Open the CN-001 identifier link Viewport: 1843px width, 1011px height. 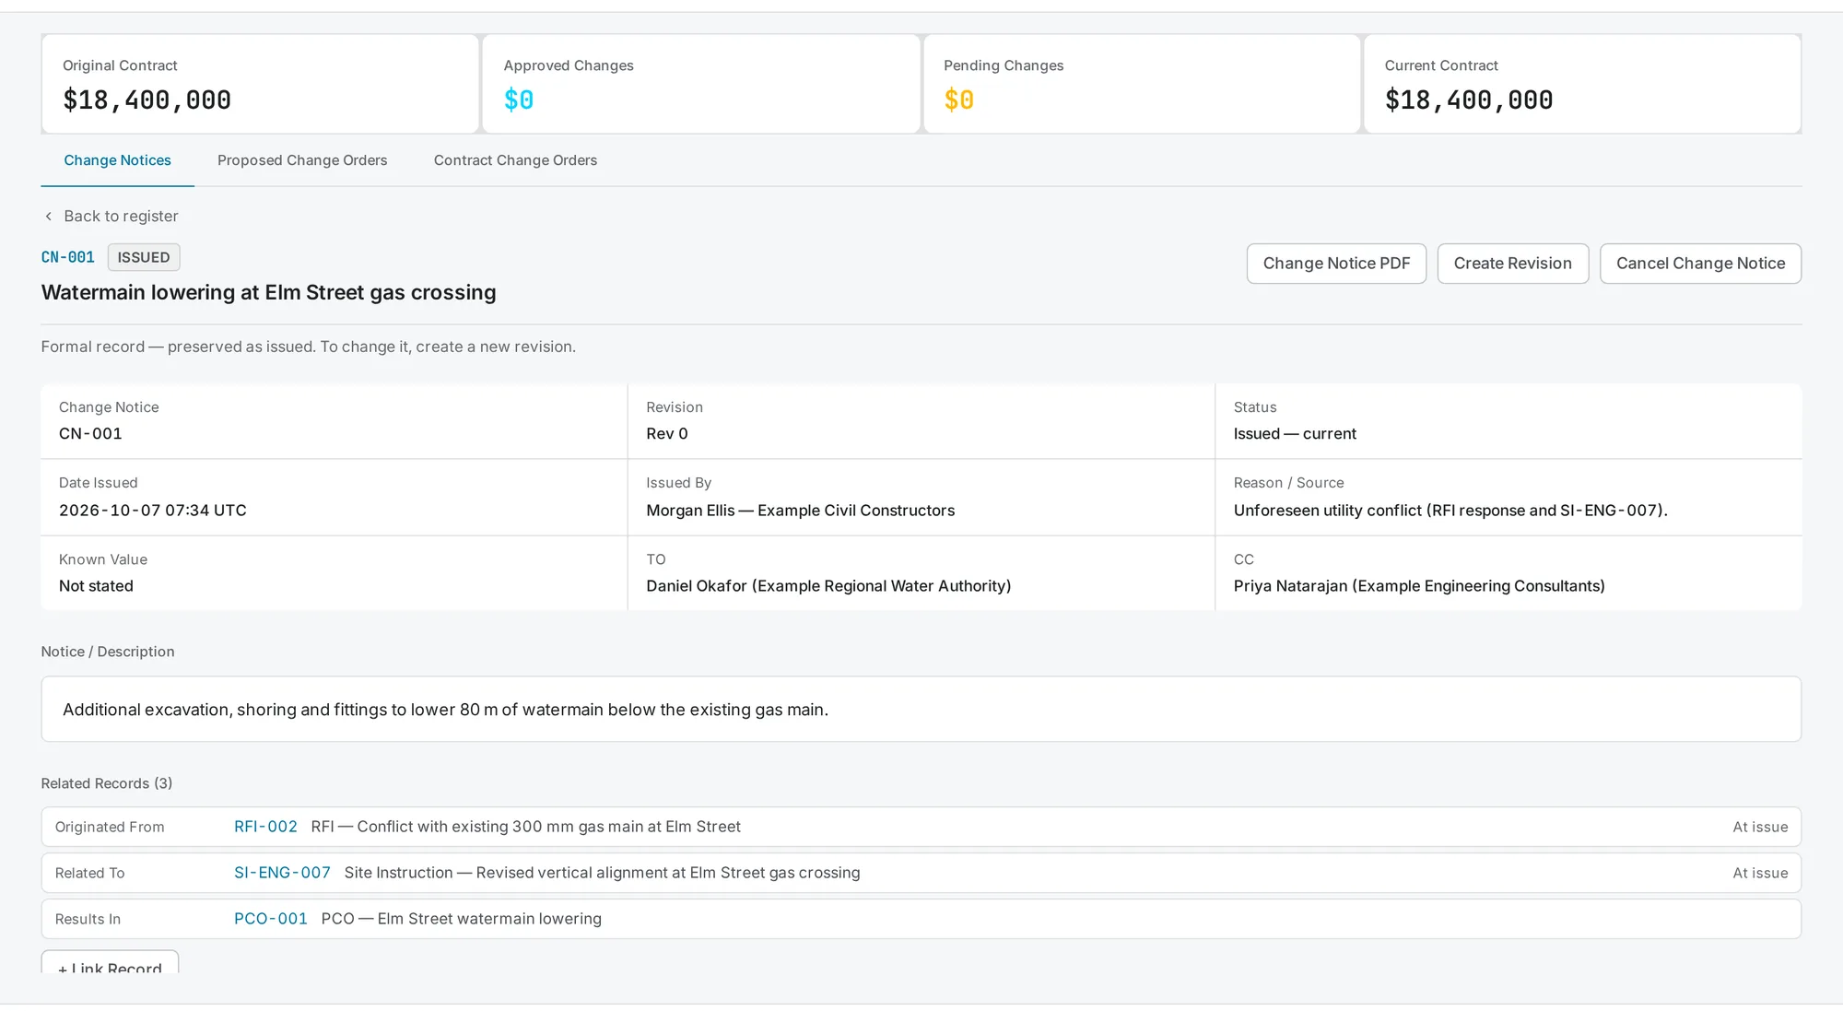68,257
